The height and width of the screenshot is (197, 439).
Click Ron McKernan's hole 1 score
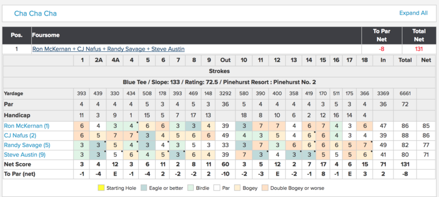click(x=82, y=126)
